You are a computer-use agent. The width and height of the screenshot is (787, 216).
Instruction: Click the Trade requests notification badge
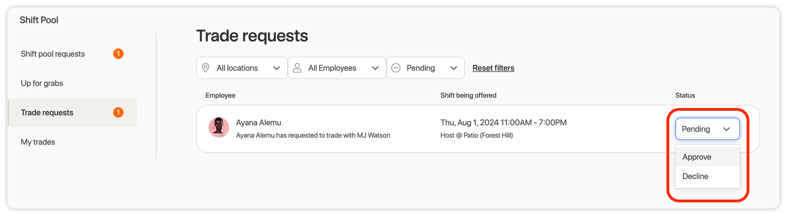(118, 112)
